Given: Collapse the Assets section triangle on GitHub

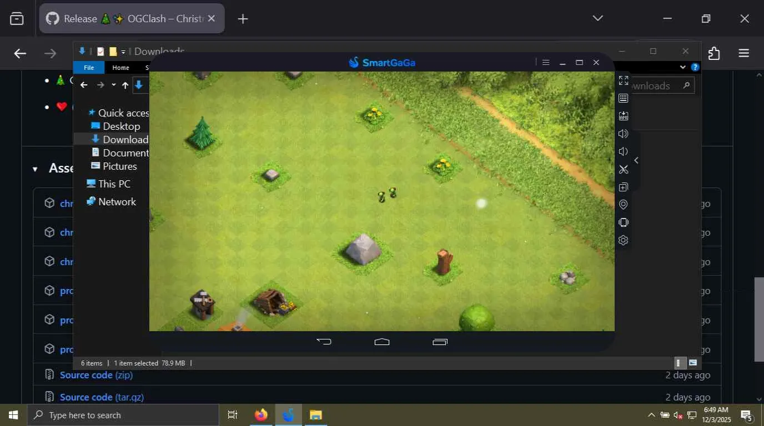Looking at the screenshot, I should [x=35, y=169].
